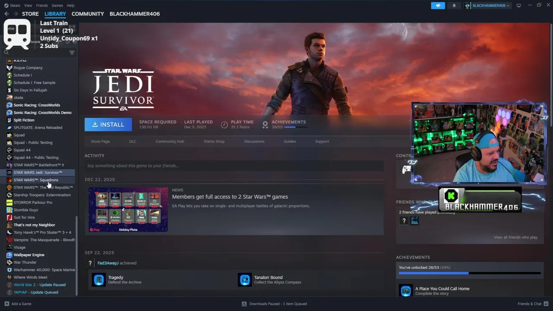
Task: Click the Fad3AwayJ username link
Action: [x=108, y=263]
